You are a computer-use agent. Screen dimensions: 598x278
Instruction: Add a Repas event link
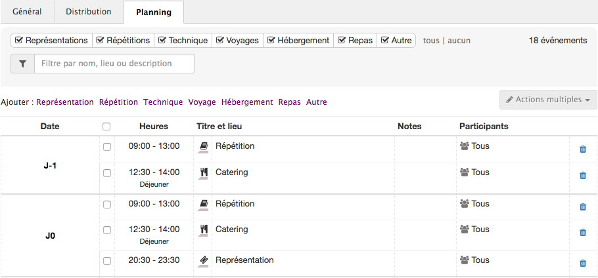coord(289,102)
